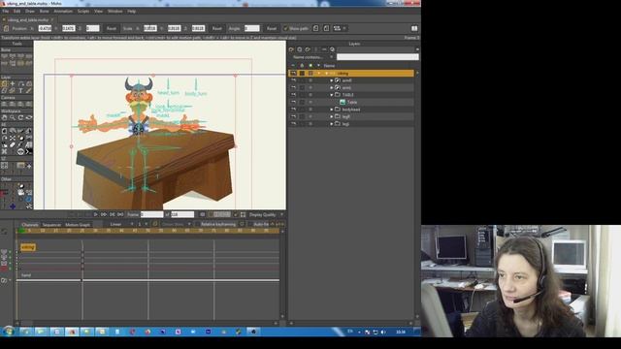Click the current Frame number field
The image size is (621, 349).
(151, 214)
